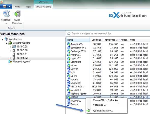Choose VeeamZIP to C:\Backup in context menu
The image size is (150, 114).
(106, 100)
